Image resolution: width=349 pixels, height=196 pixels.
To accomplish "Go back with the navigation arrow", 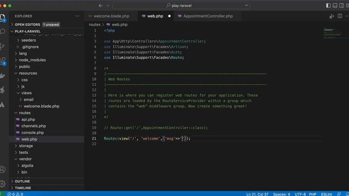I will [100, 5].
